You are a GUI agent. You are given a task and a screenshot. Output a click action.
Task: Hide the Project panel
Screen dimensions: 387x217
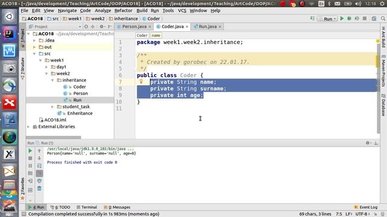tap(110, 27)
